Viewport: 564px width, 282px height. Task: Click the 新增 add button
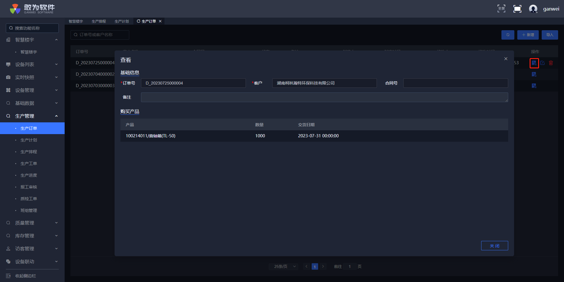coord(528,35)
